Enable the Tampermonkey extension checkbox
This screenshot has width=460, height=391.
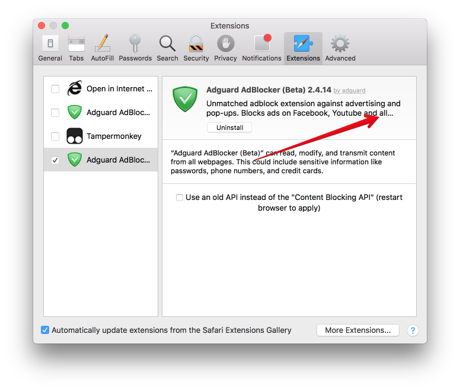[x=55, y=136]
